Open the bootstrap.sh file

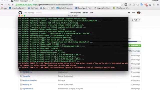click(27, 84)
